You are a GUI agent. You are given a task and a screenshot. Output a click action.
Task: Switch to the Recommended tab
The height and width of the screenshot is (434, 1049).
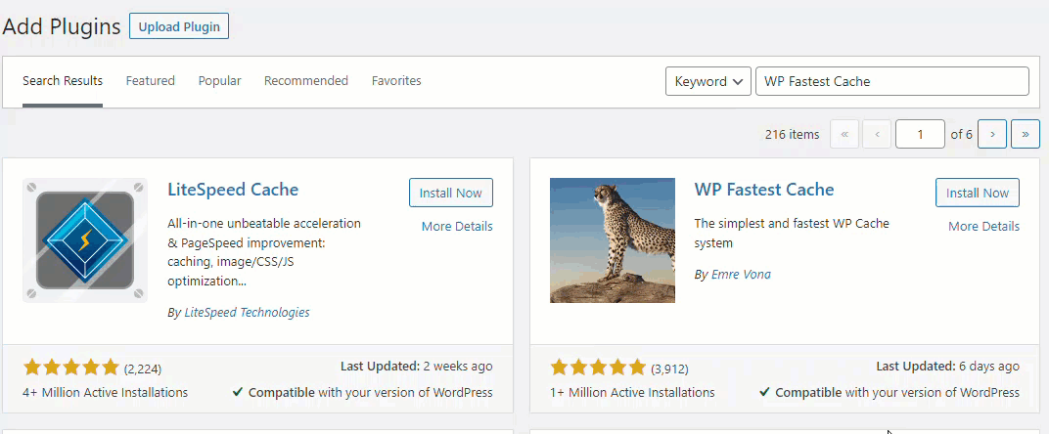tap(306, 81)
